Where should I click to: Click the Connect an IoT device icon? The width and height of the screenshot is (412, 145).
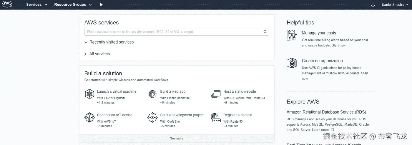pos(89,118)
